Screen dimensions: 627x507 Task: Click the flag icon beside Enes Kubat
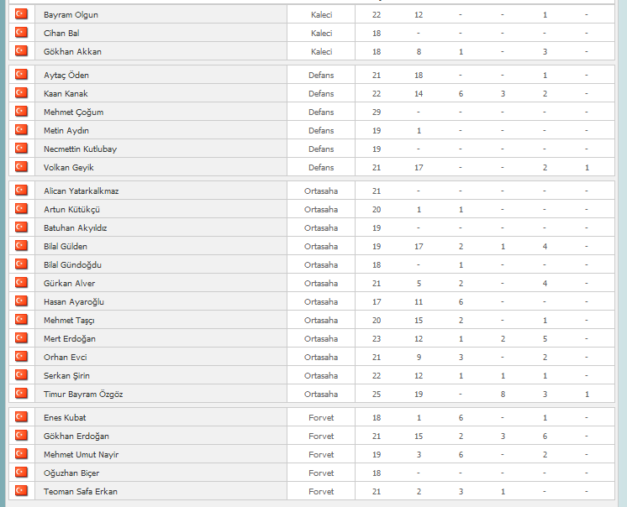coord(21,417)
